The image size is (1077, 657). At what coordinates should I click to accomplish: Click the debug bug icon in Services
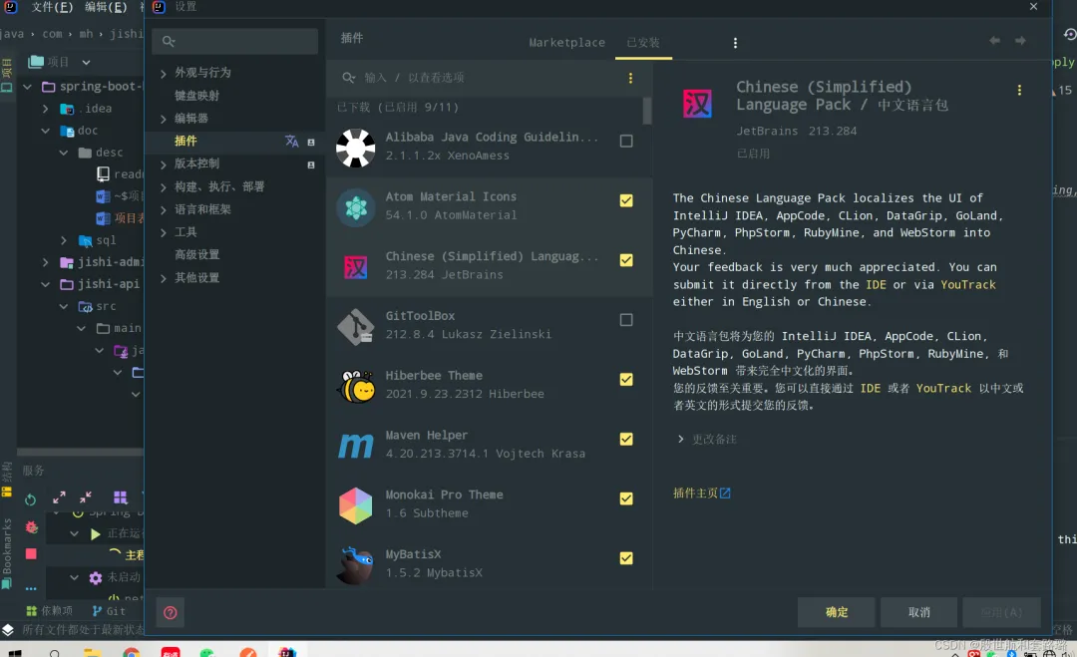(32, 526)
